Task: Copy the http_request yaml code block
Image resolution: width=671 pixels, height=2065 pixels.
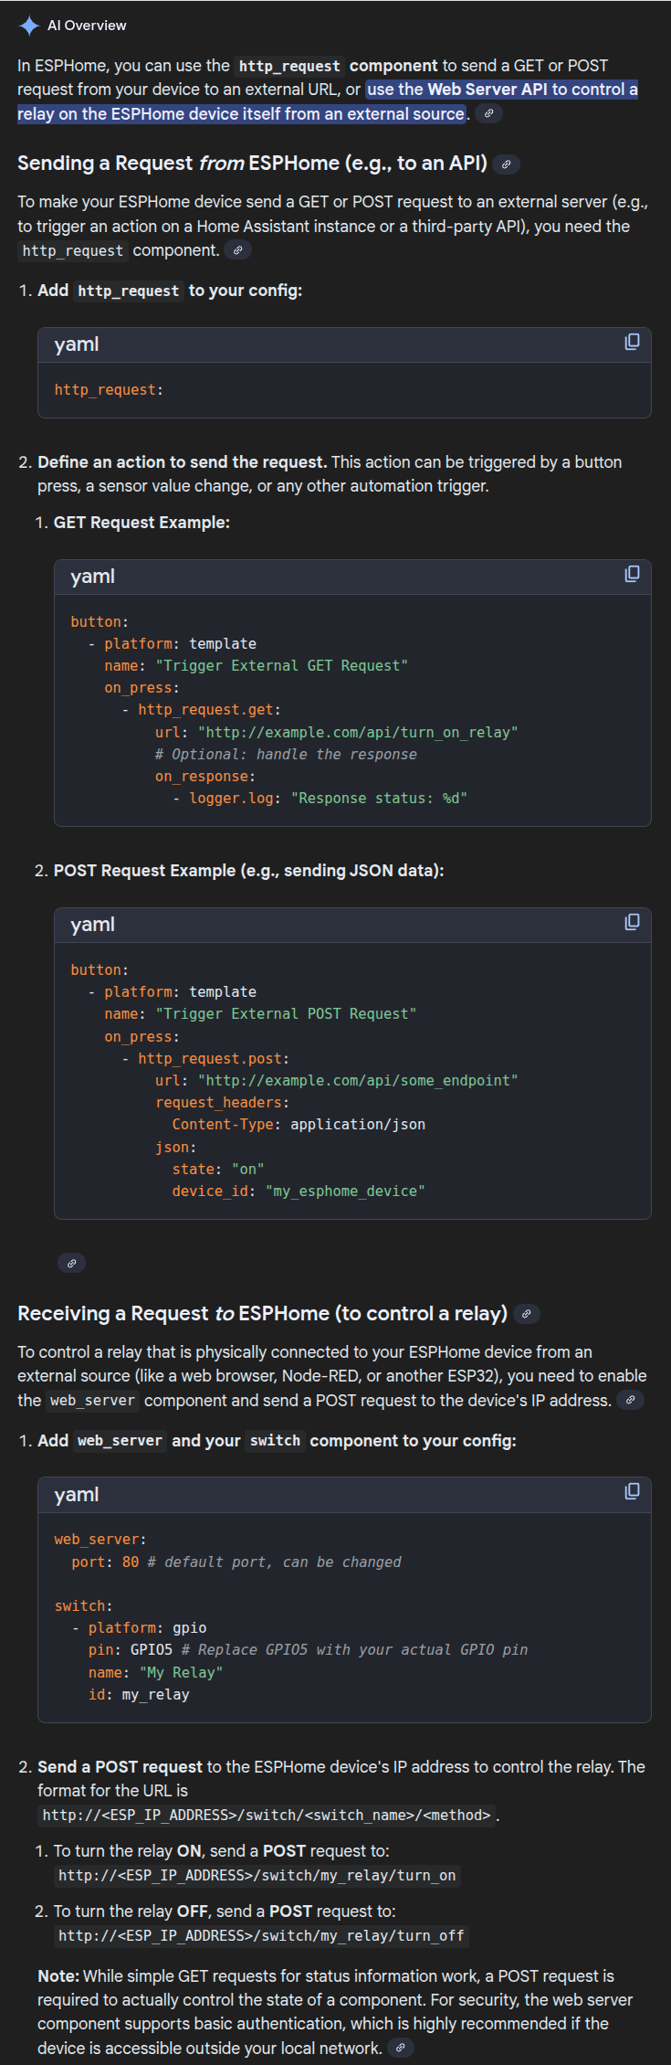Action: [632, 342]
